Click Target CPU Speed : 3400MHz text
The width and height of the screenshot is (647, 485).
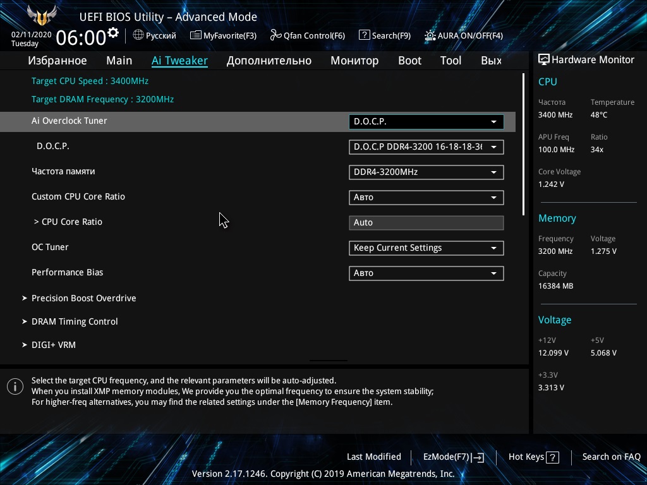tap(90, 81)
